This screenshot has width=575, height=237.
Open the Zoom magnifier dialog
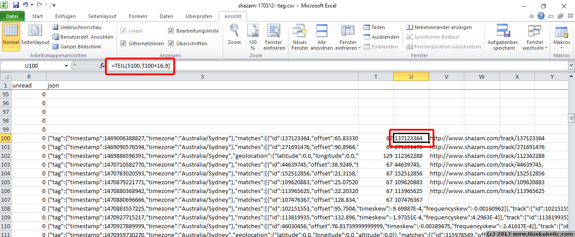pos(234,34)
